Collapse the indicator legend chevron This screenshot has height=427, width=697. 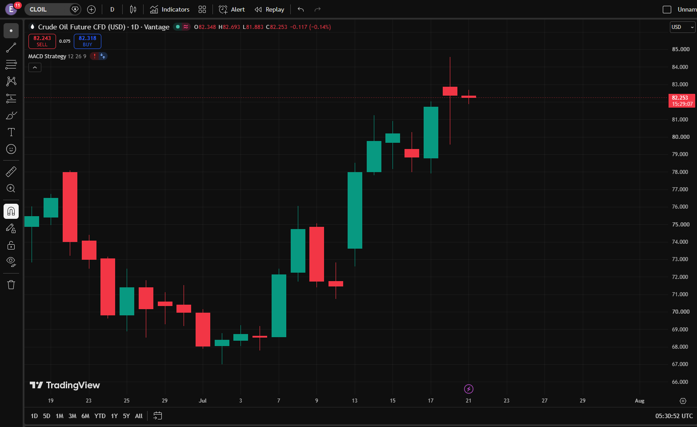(35, 67)
